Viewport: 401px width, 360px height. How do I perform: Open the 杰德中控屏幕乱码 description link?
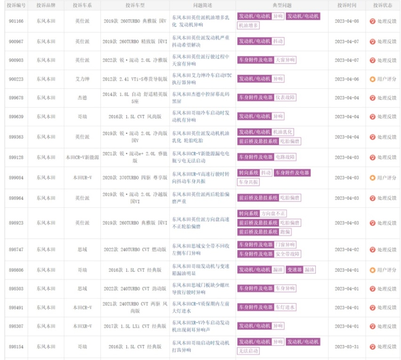(200, 98)
